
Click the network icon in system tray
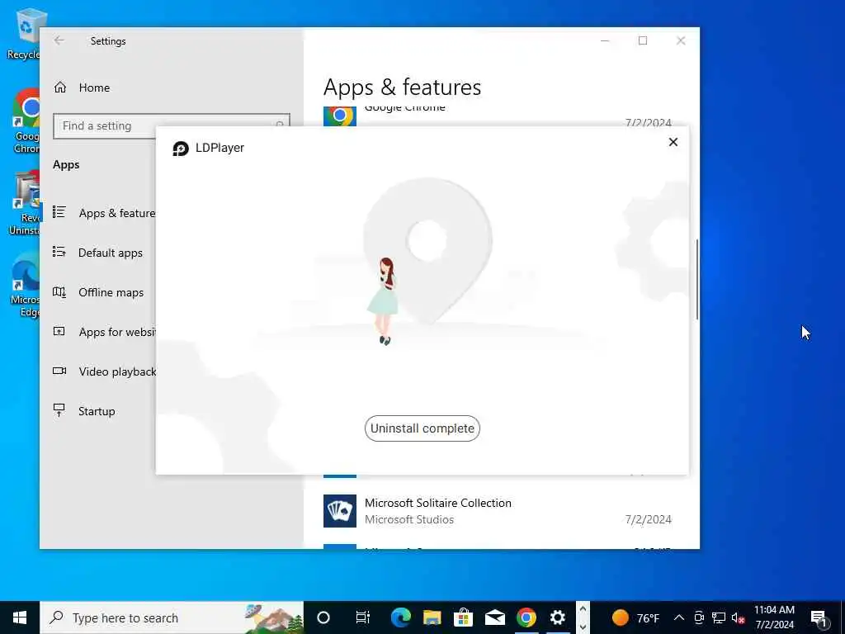[x=719, y=617]
